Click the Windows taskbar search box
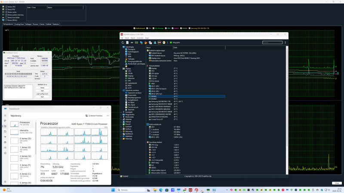This screenshot has width=344, height=193. pyautogui.click(x=131, y=190)
